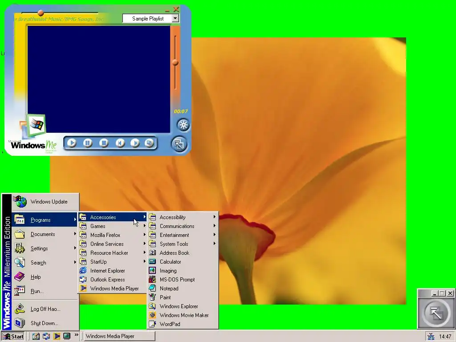Viewport: 456px width, 342px height.
Task: Click the Start button
Action: 13,336
